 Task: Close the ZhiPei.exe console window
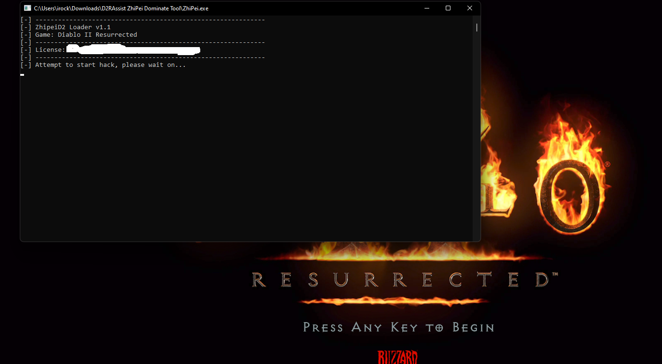coord(470,8)
